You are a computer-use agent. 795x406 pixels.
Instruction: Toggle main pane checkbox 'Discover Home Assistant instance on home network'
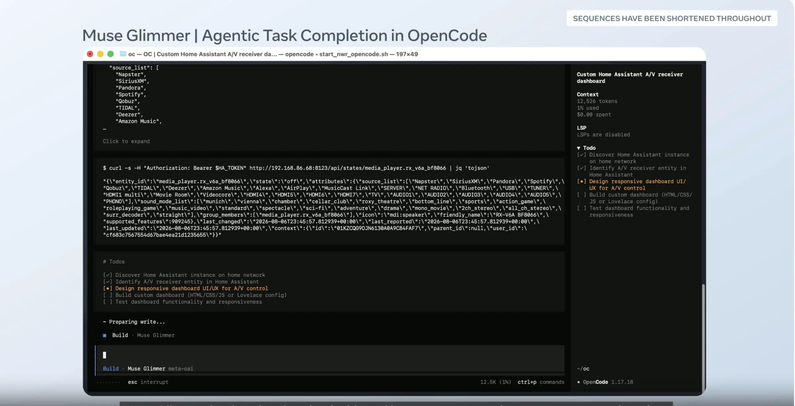point(107,275)
